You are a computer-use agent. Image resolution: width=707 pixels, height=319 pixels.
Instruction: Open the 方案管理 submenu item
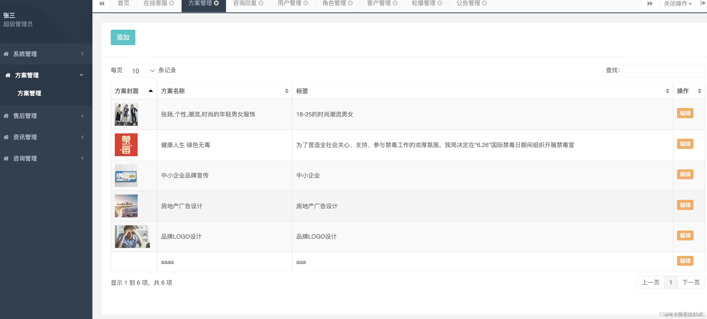pos(29,93)
